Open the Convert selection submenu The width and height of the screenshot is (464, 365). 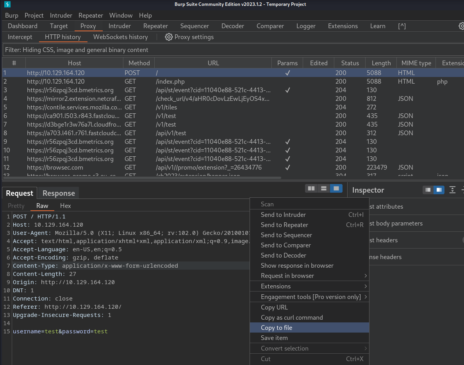(310, 349)
